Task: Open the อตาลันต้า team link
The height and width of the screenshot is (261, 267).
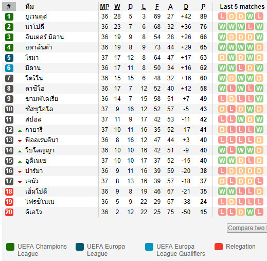Action: (x=39, y=47)
